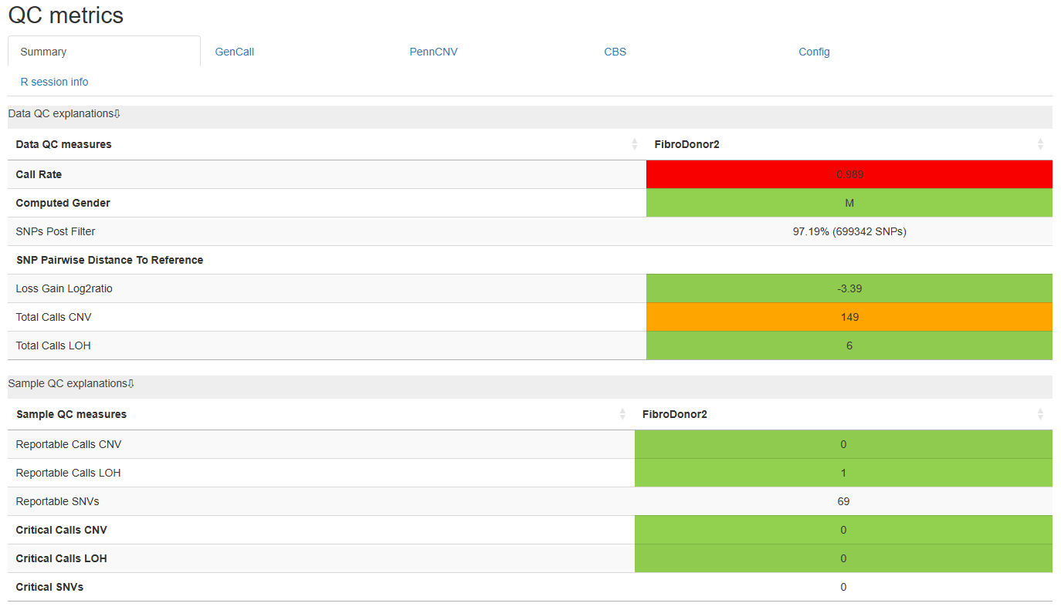Select the Summary tab

43,52
